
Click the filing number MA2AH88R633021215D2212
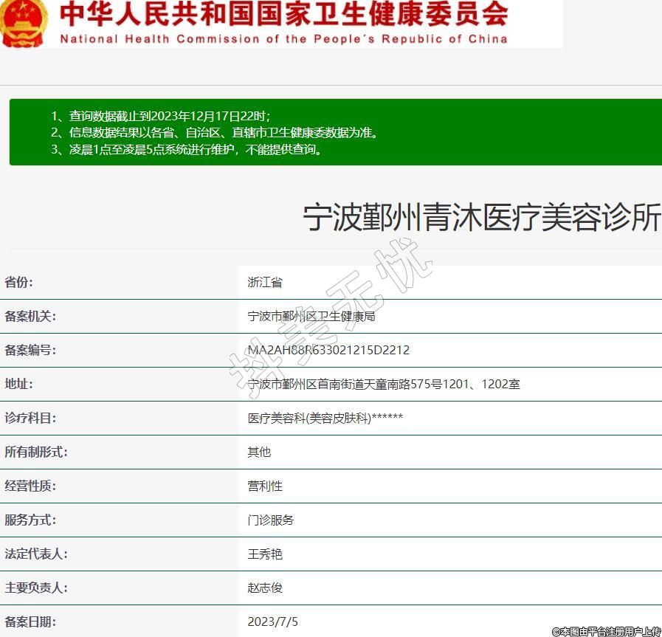point(328,350)
